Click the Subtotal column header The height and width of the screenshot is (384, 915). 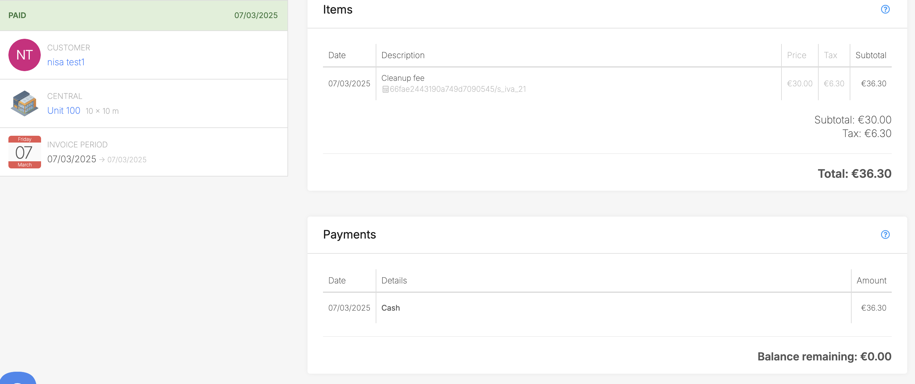tap(870, 55)
